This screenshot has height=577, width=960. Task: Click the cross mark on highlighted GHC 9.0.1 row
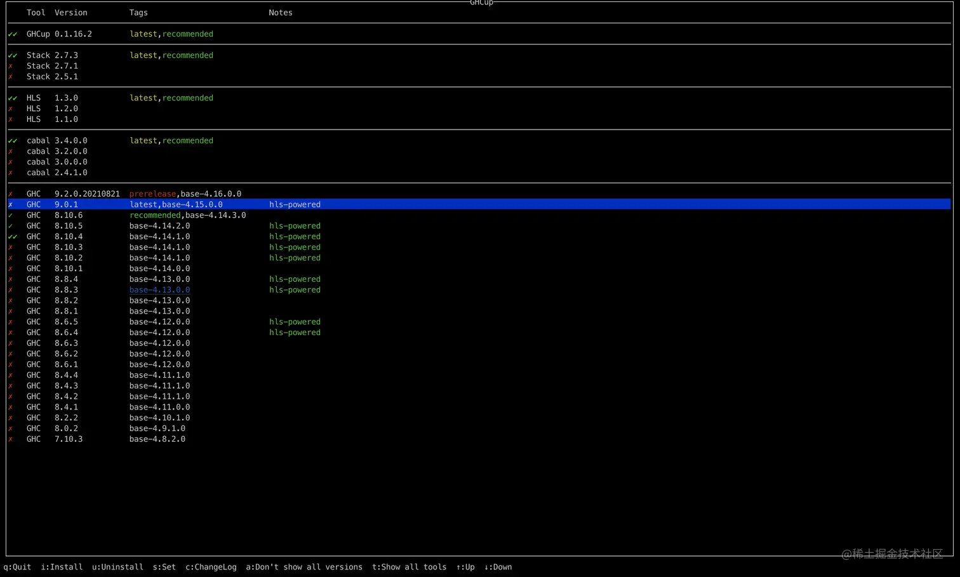point(10,205)
